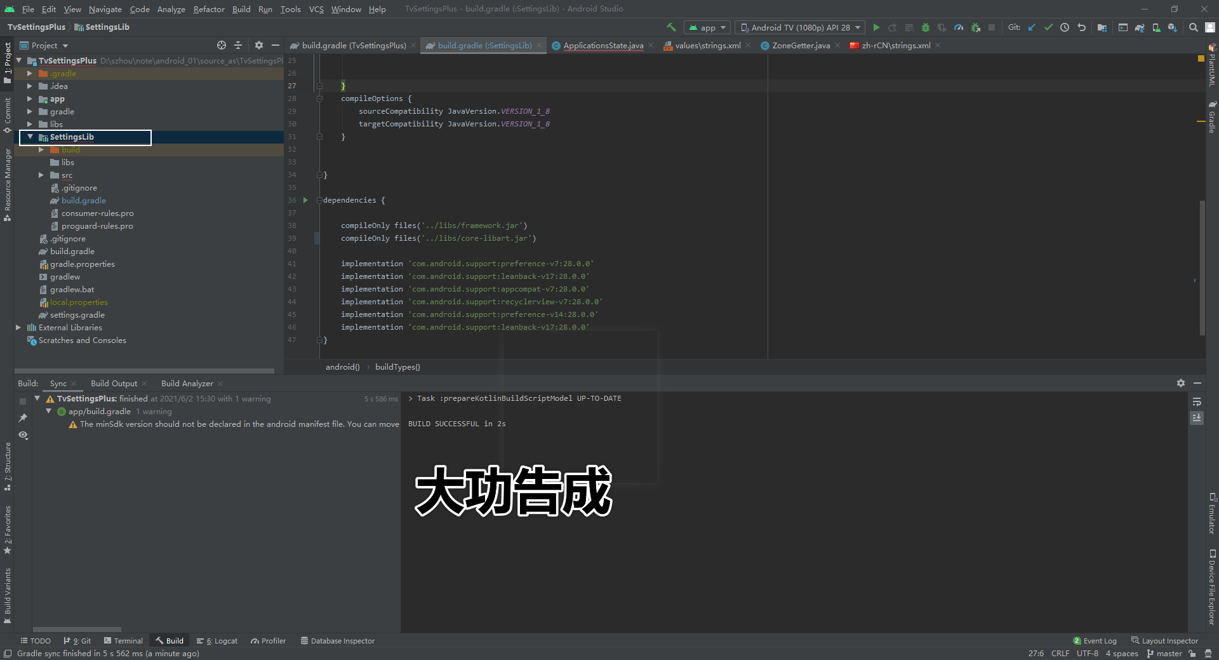Open Project panel settings gear
The image size is (1219, 660).
point(258,45)
